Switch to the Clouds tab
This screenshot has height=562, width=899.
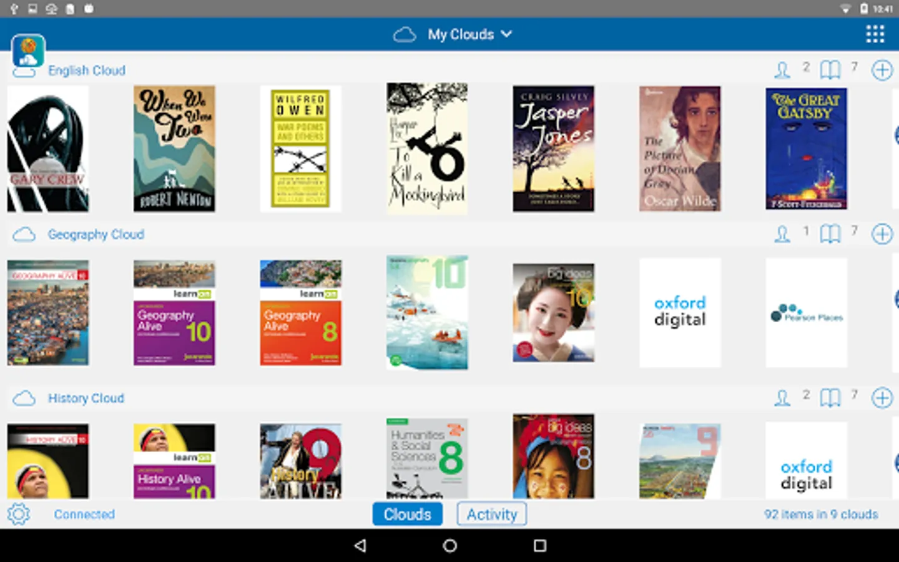click(x=408, y=514)
